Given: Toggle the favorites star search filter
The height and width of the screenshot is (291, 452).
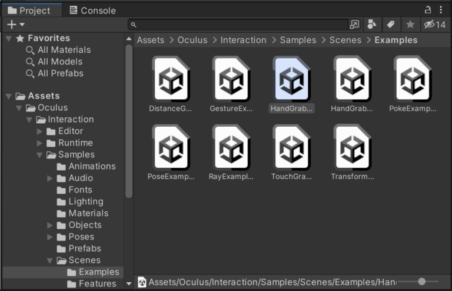Looking at the screenshot, I should [410, 24].
